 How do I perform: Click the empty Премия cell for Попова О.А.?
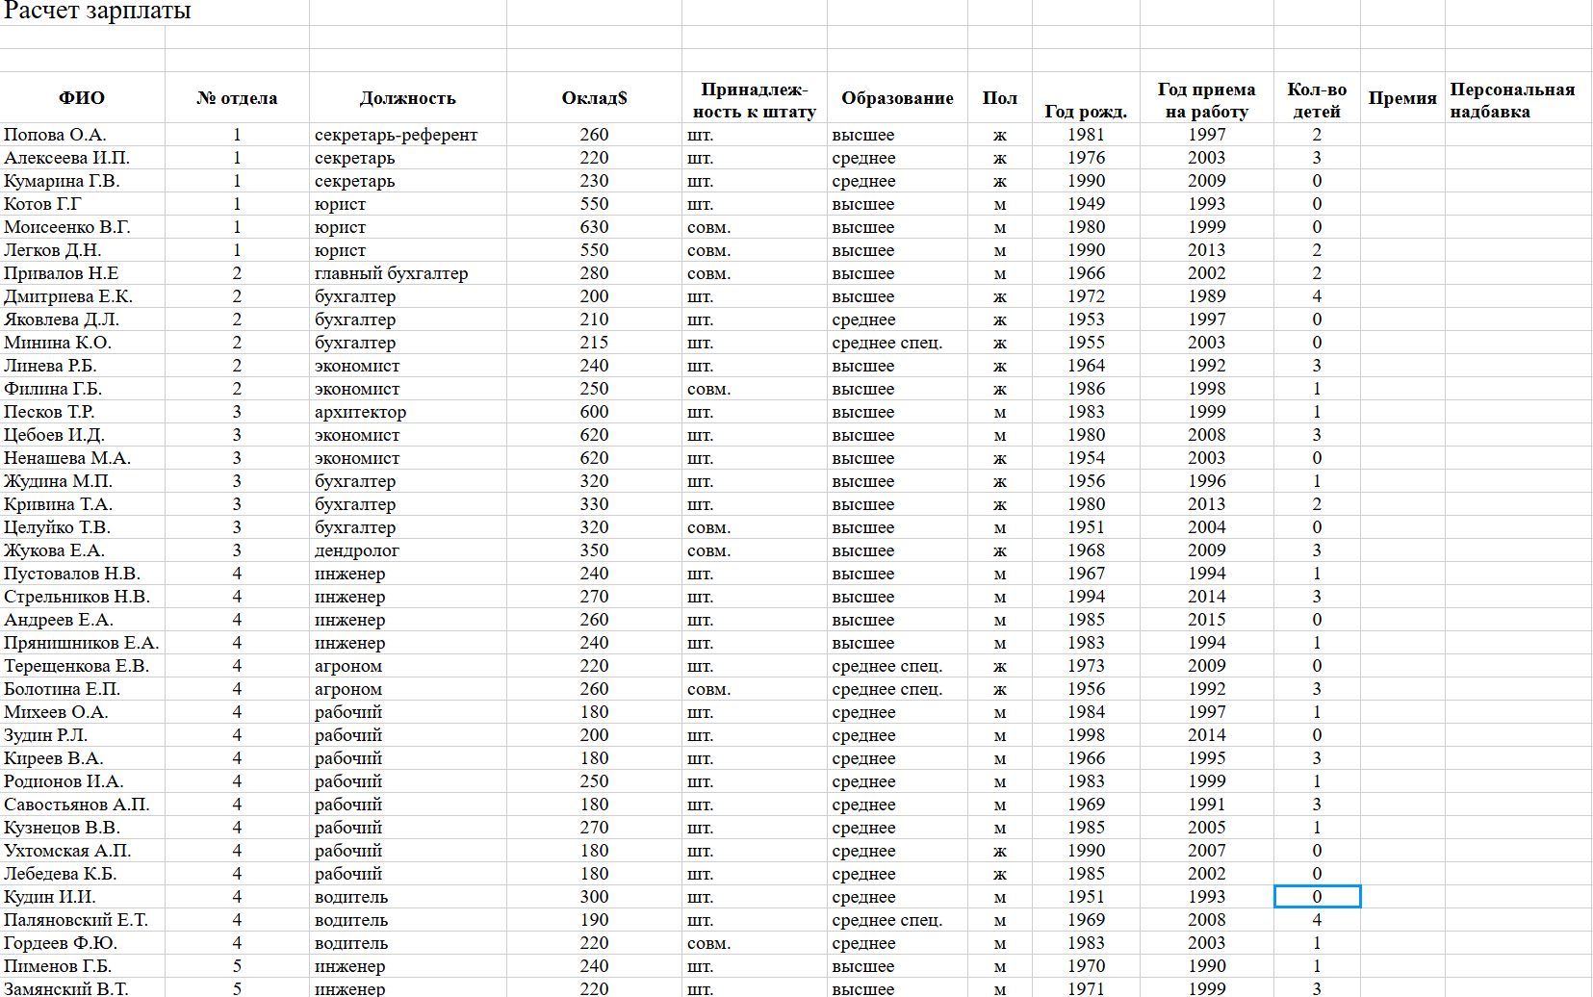point(1401,135)
